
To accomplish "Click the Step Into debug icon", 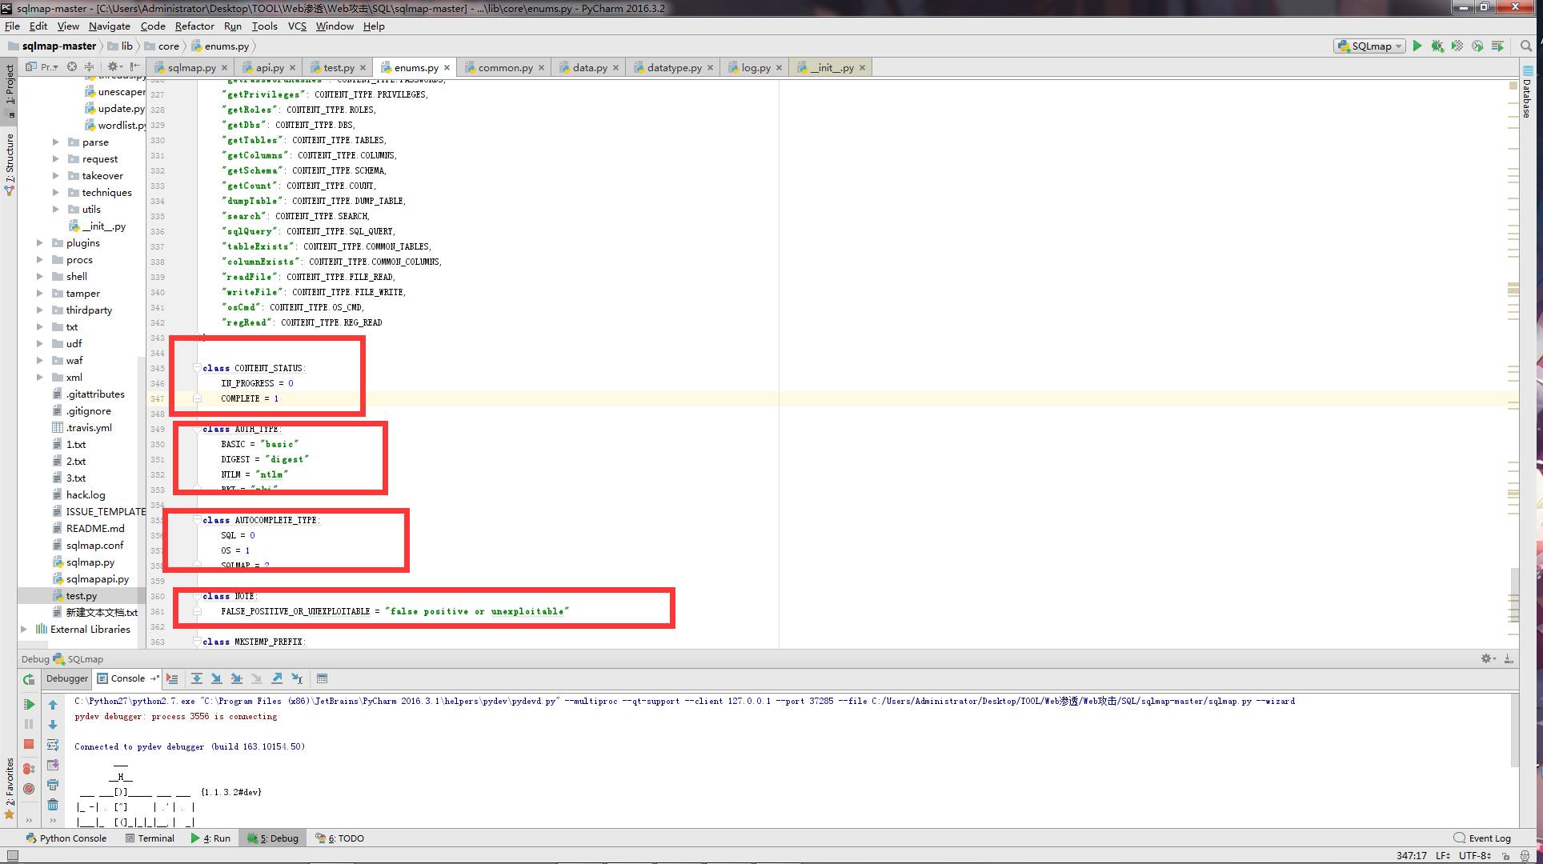I will click(216, 678).
